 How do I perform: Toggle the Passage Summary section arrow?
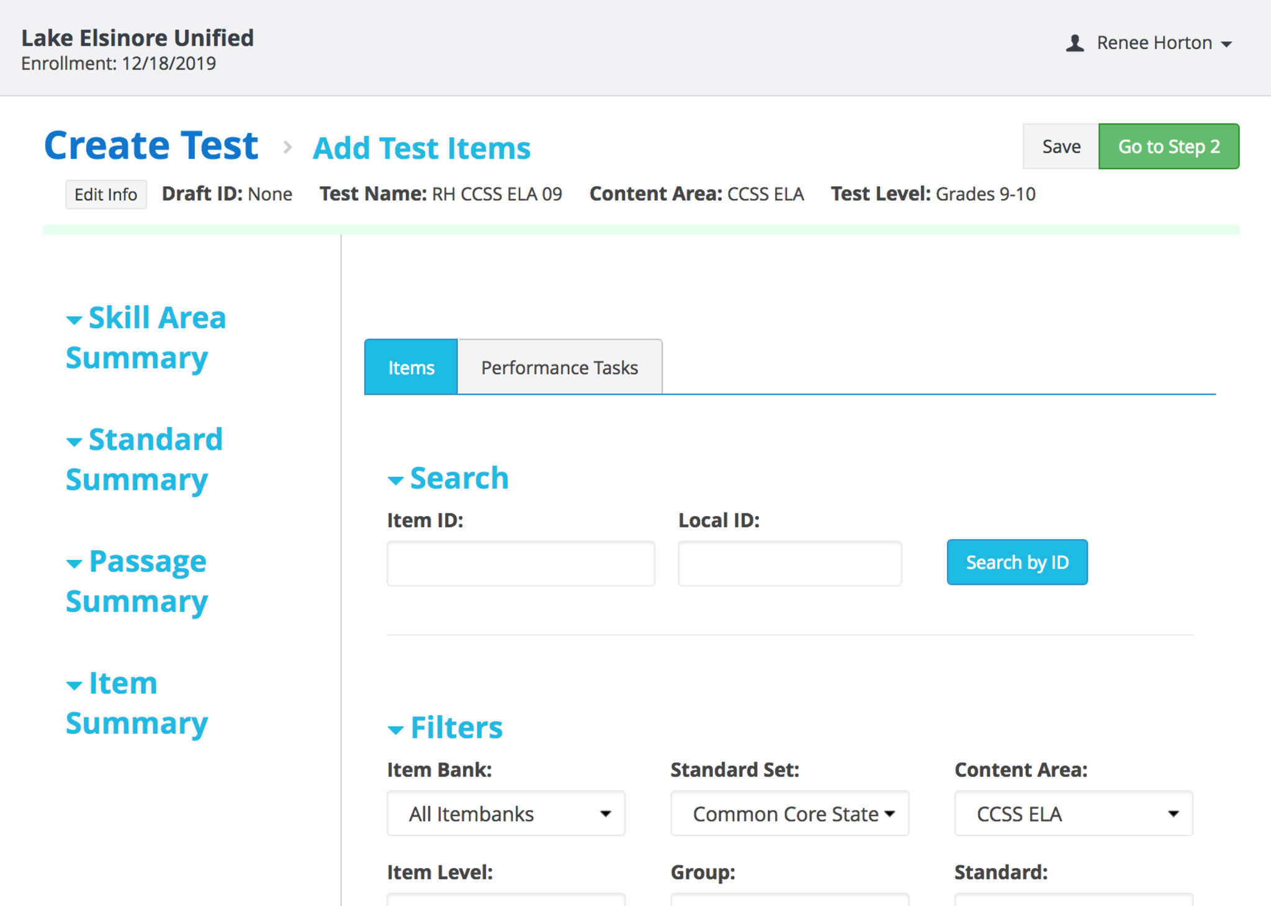pos(74,564)
